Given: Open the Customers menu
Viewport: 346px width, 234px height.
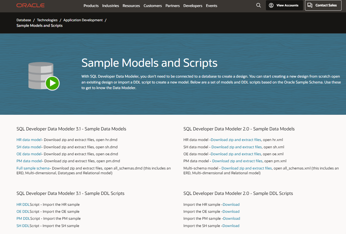Looking at the screenshot, I should (x=153, y=6).
